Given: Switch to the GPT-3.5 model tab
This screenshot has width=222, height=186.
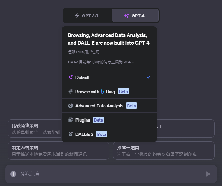Looking at the screenshot, I should point(87,15).
